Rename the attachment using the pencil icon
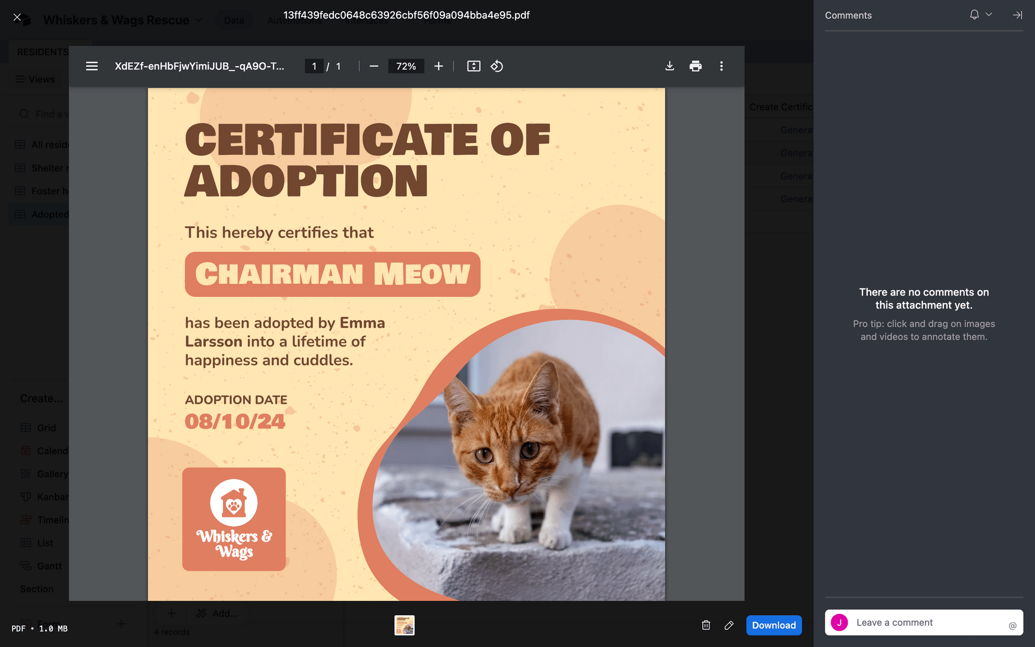The width and height of the screenshot is (1035, 647). (x=729, y=625)
